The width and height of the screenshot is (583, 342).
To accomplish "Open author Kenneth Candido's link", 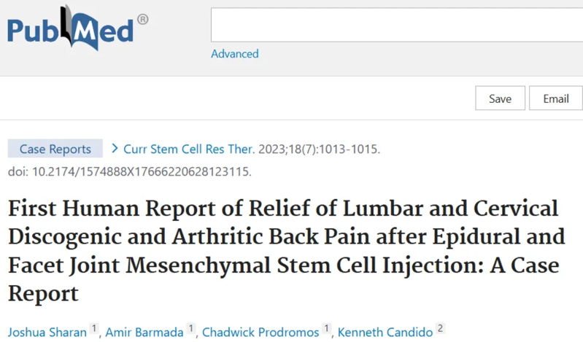I will tap(384, 332).
